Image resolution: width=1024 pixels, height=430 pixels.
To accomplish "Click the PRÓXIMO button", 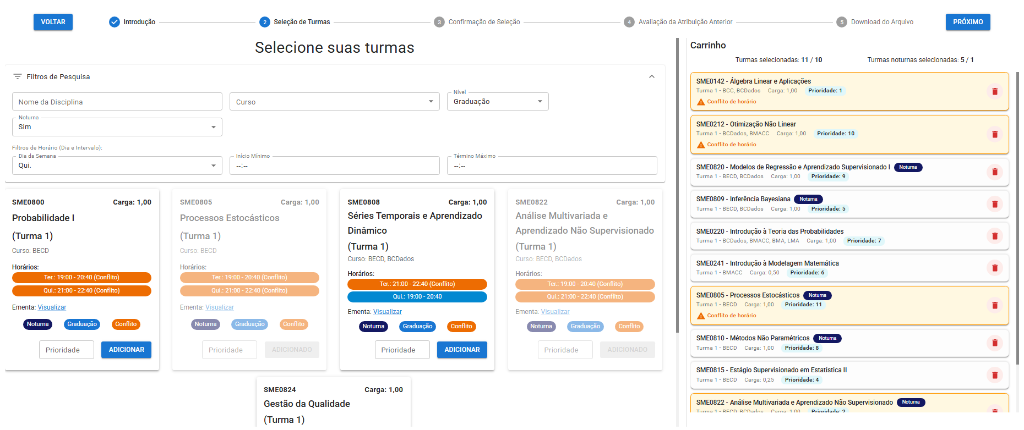I will pyautogui.click(x=968, y=22).
